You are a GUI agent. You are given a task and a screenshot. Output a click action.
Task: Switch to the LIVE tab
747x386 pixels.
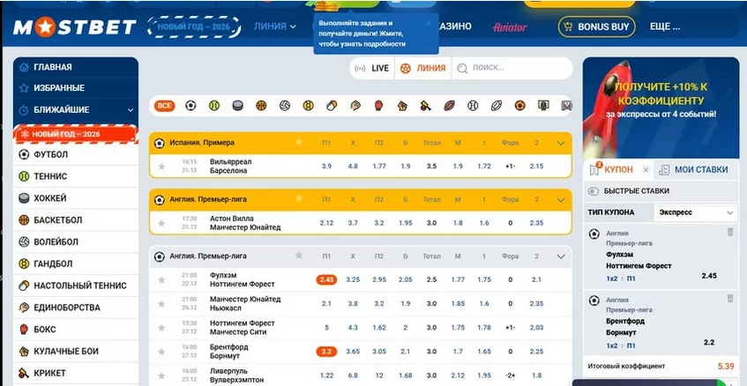[371, 68]
